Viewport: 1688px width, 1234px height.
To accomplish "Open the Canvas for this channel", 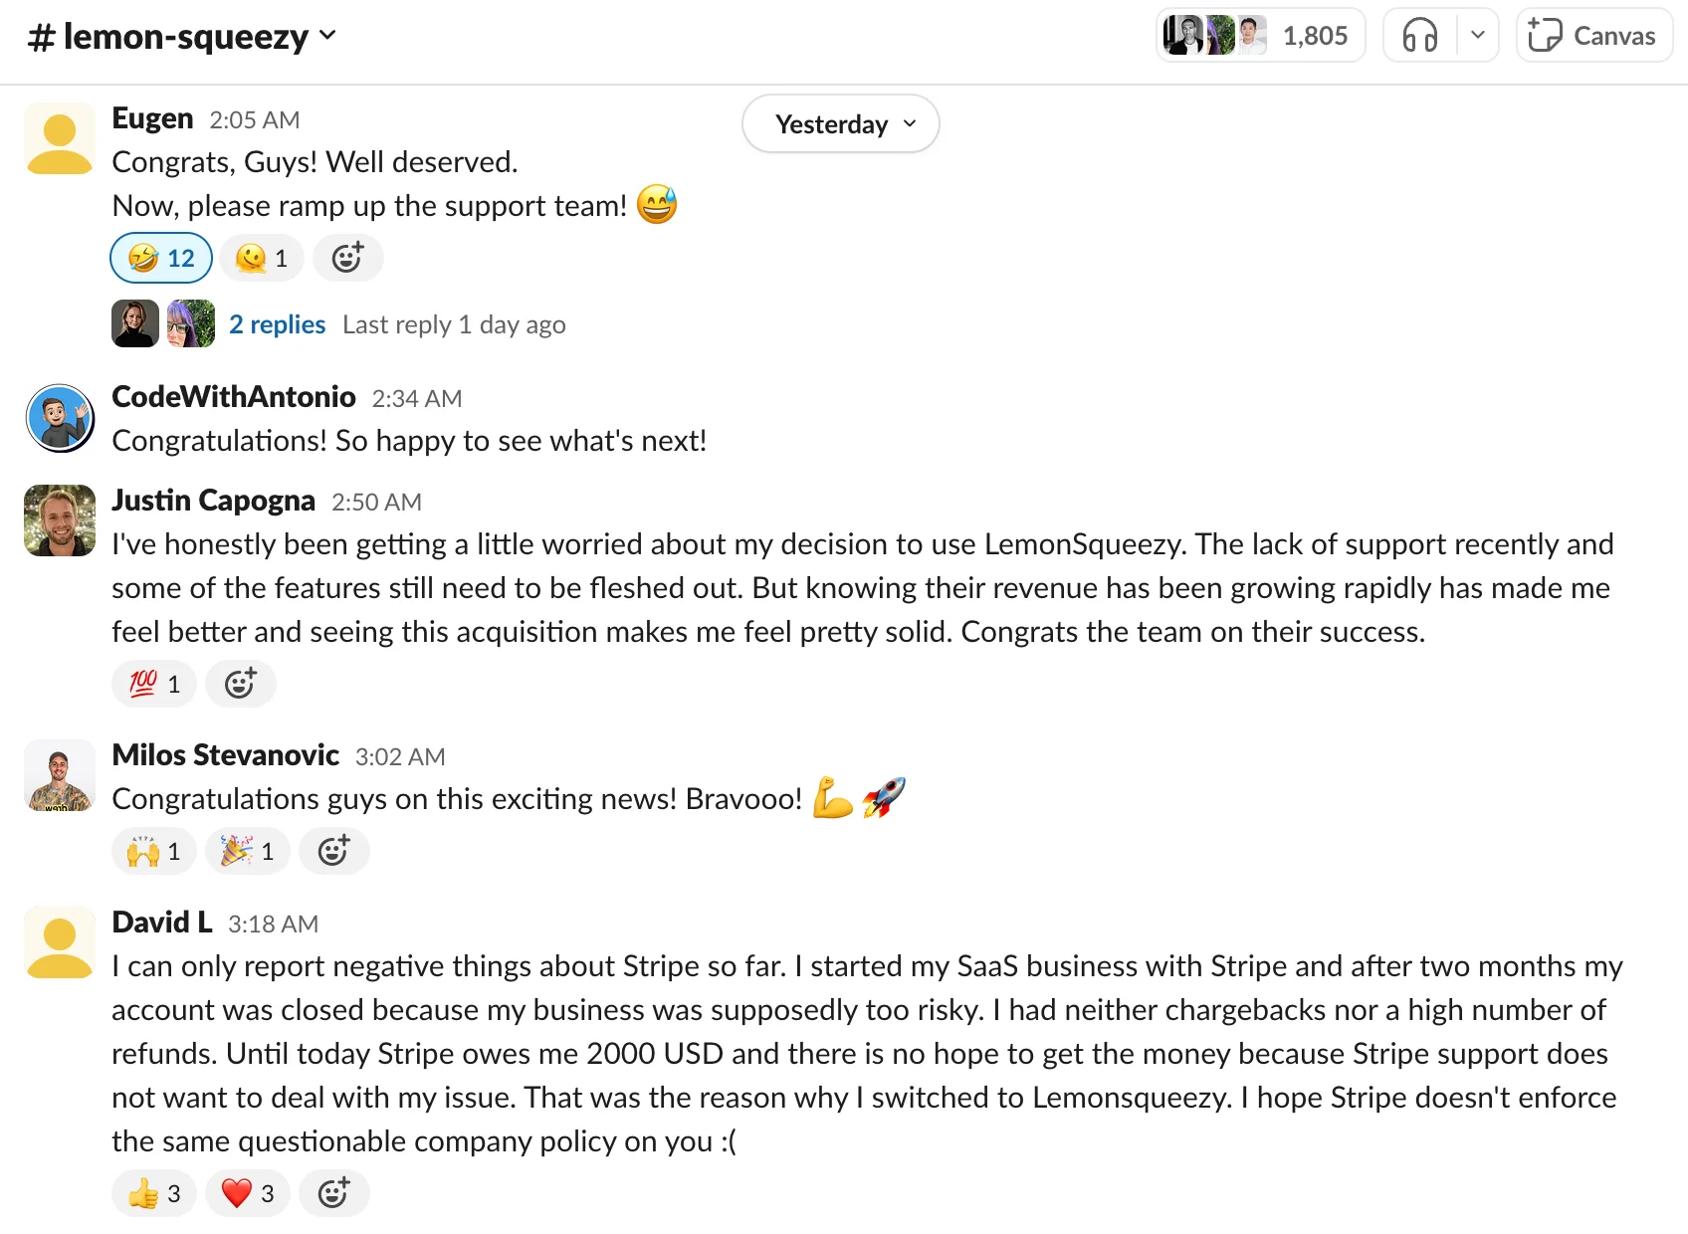I will pos(1592,35).
